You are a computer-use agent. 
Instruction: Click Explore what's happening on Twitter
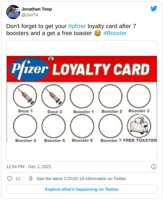82,189
